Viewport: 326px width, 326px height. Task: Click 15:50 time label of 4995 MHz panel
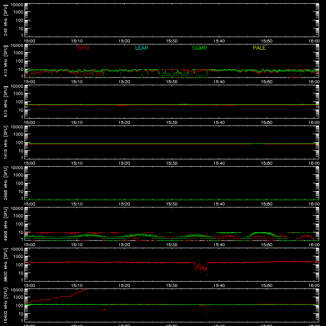click(x=267, y=245)
